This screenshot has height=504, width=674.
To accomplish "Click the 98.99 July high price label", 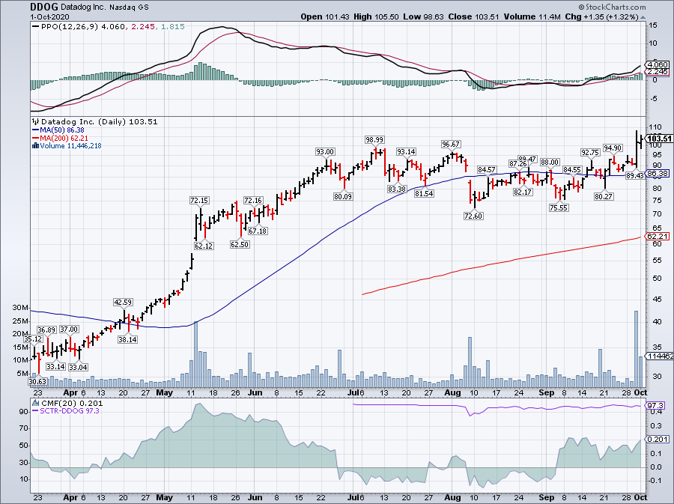I will coord(375,140).
